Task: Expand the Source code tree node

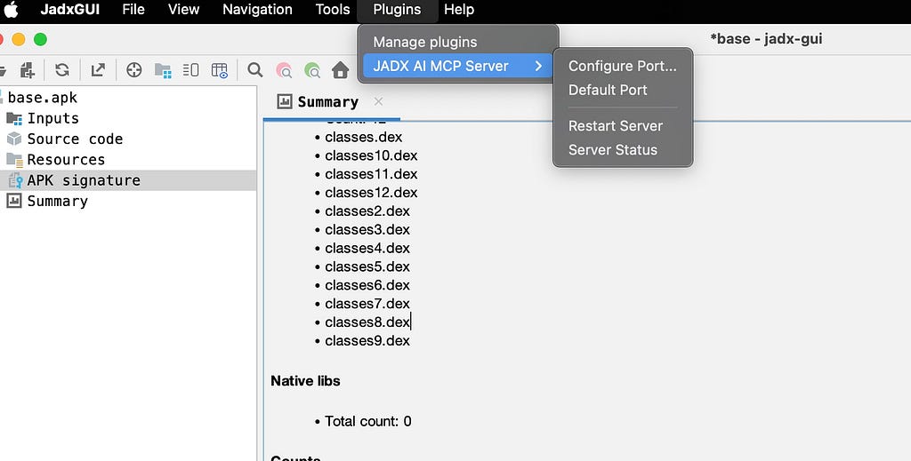Action: (x=75, y=139)
